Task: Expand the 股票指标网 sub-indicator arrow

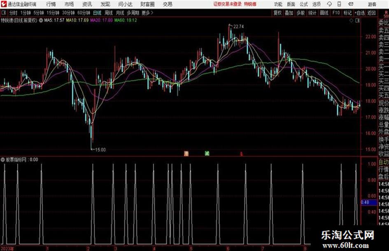Action: (3, 160)
